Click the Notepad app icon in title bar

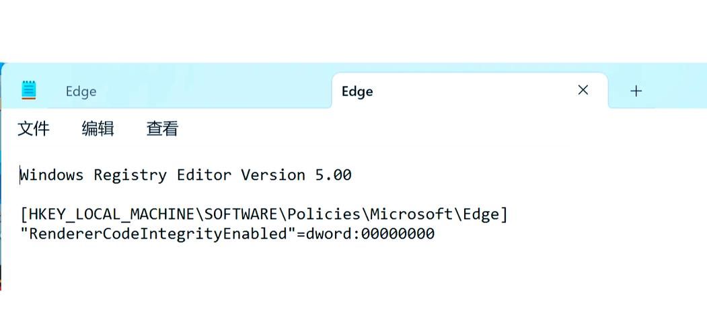pos(29,90)
